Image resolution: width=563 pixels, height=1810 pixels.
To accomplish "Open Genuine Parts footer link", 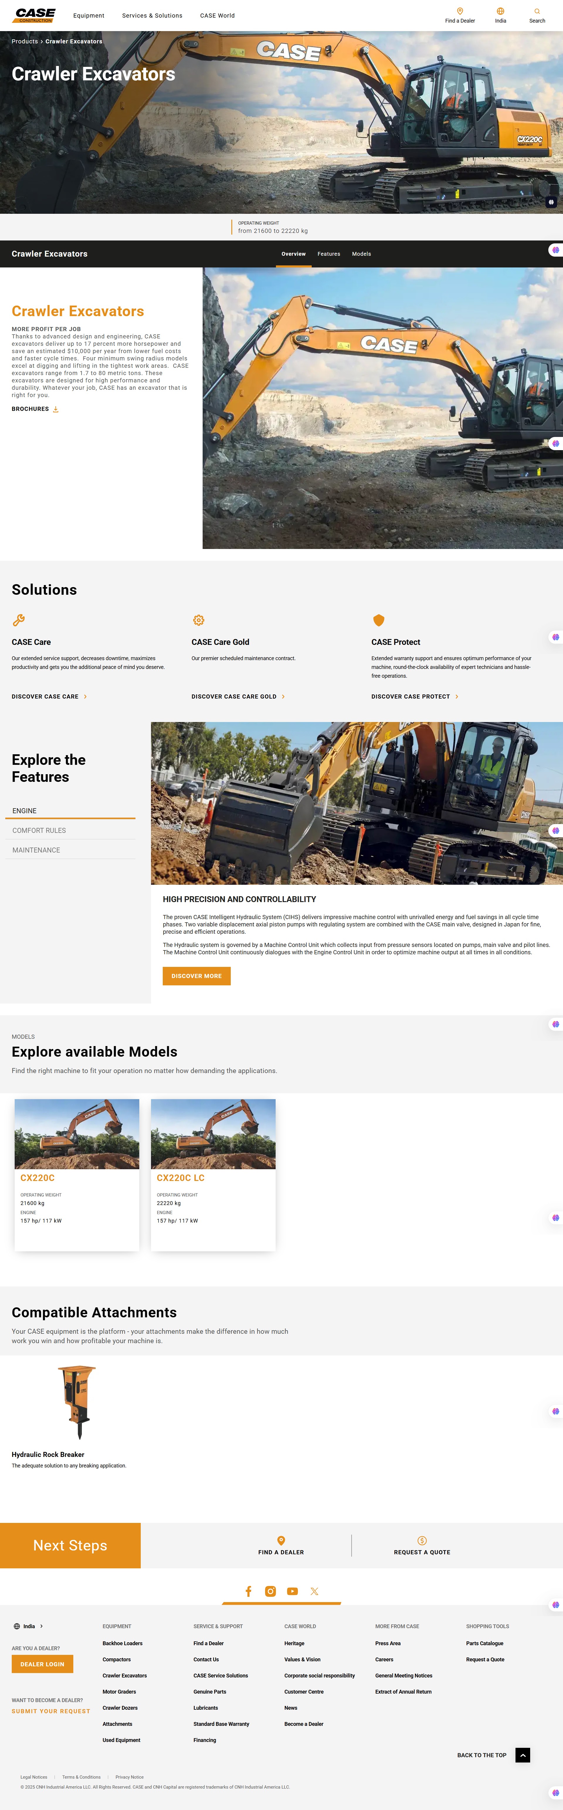I will click(x=209, y=1692).
